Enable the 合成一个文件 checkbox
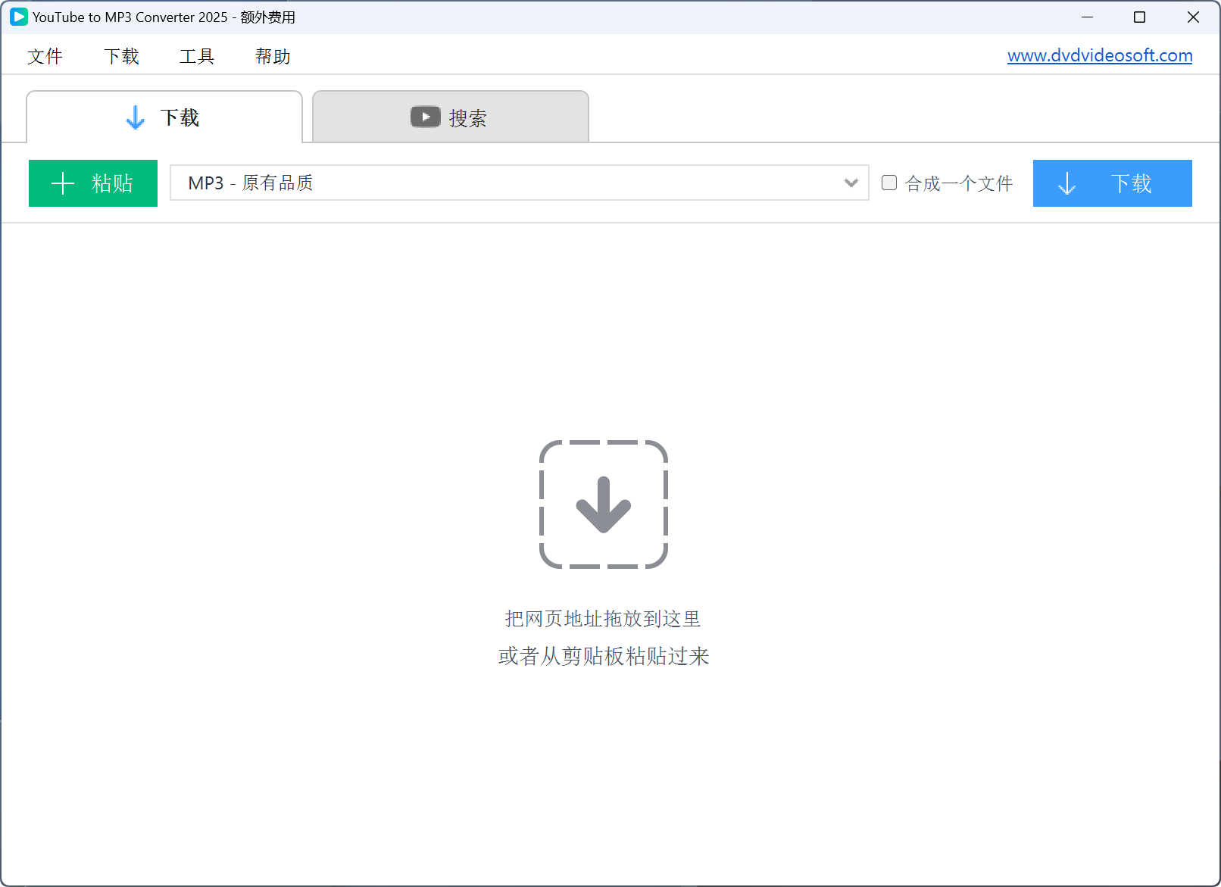This screenshot has width=1221, height=887. pos(889,183)
